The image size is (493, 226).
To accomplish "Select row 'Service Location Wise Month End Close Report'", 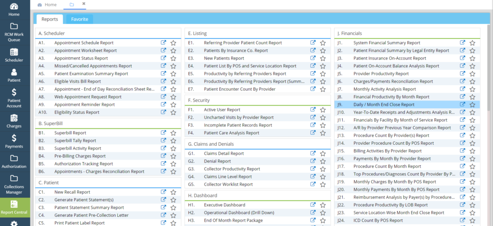I will point(407,213).
